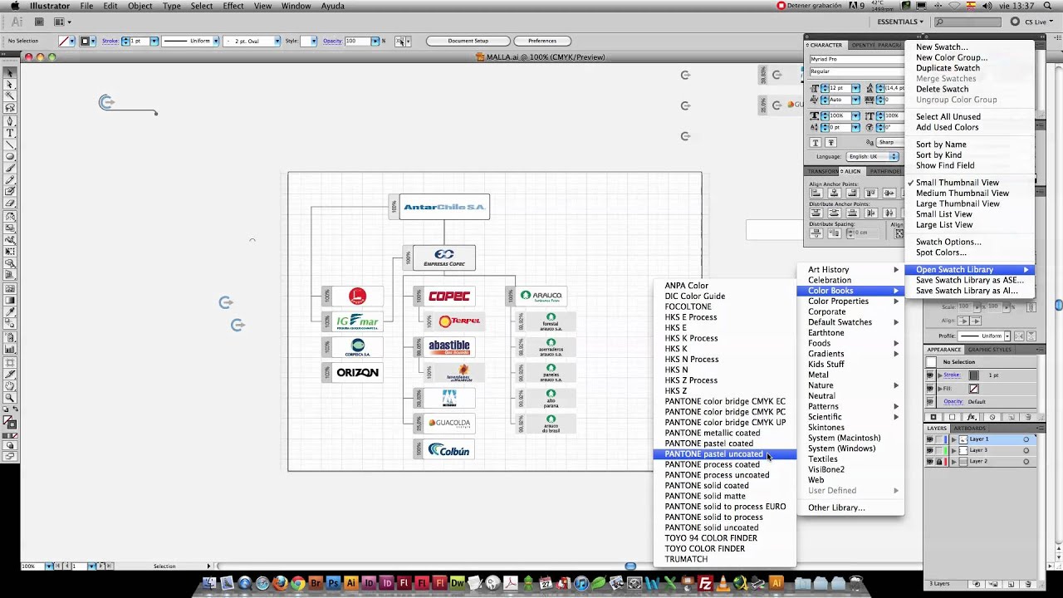Select the Magic Wand tool
1063x598 pixels.
click(x=10, y=96)
